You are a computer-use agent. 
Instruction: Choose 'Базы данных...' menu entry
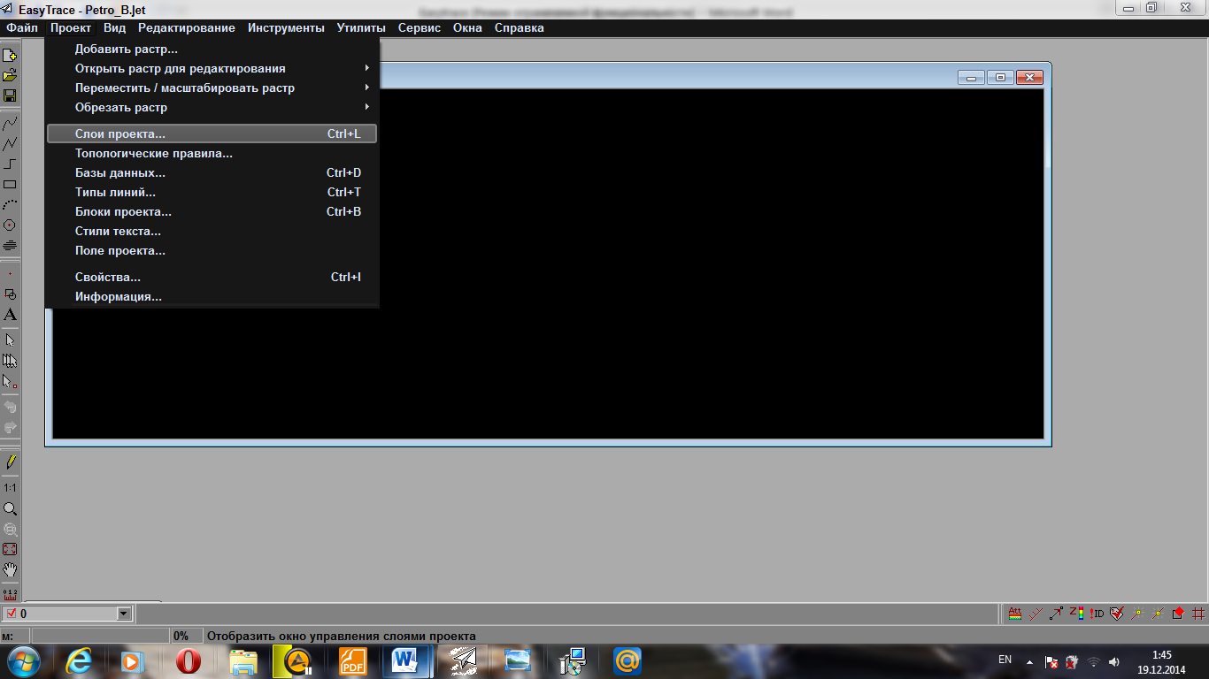coord(212,172)
